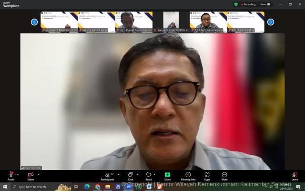The height and width of the screenshot is (191, 305).
Task: Open the Chat panel
Action: [130, 175]
